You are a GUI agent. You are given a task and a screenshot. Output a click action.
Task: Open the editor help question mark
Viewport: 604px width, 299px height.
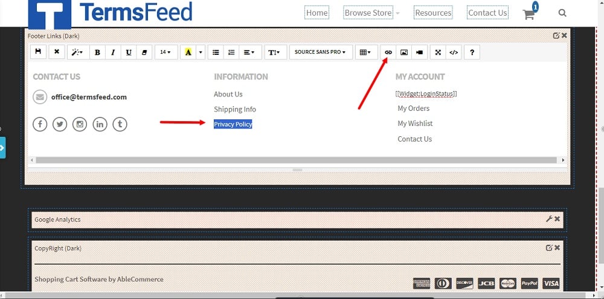coord(472,52)
